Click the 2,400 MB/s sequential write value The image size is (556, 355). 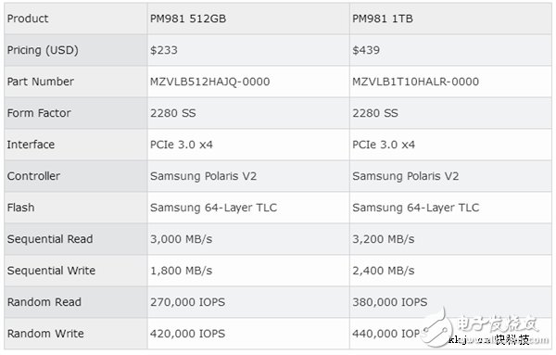[x=384, y=271]
